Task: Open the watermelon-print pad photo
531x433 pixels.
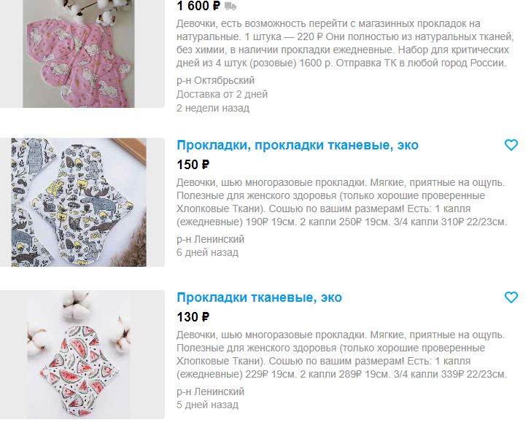Action: coord(82,354)
